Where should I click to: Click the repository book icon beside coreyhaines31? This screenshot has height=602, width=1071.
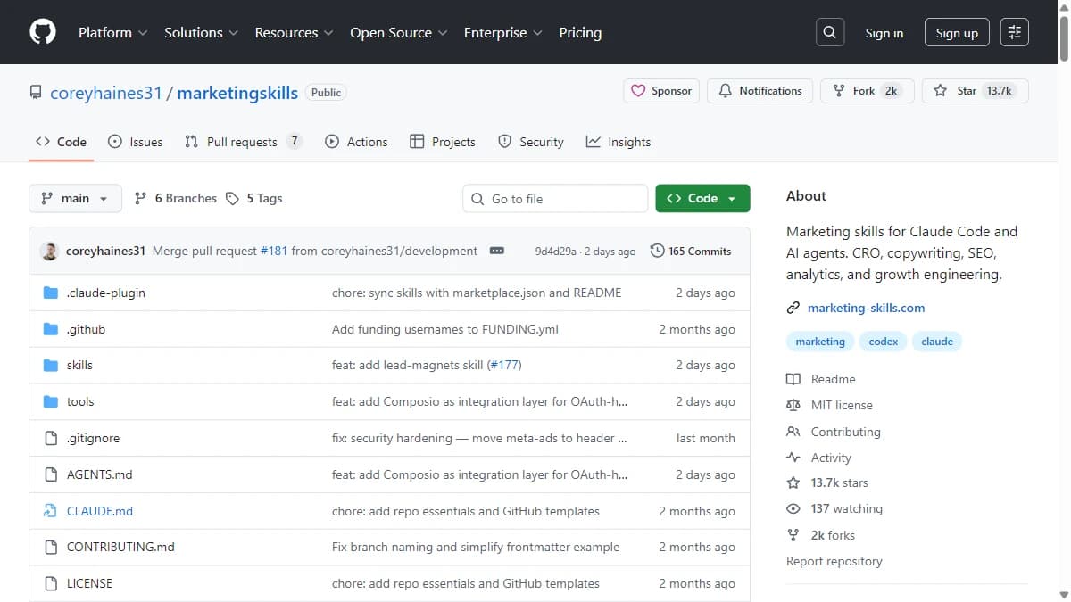[x=36, y=93]
